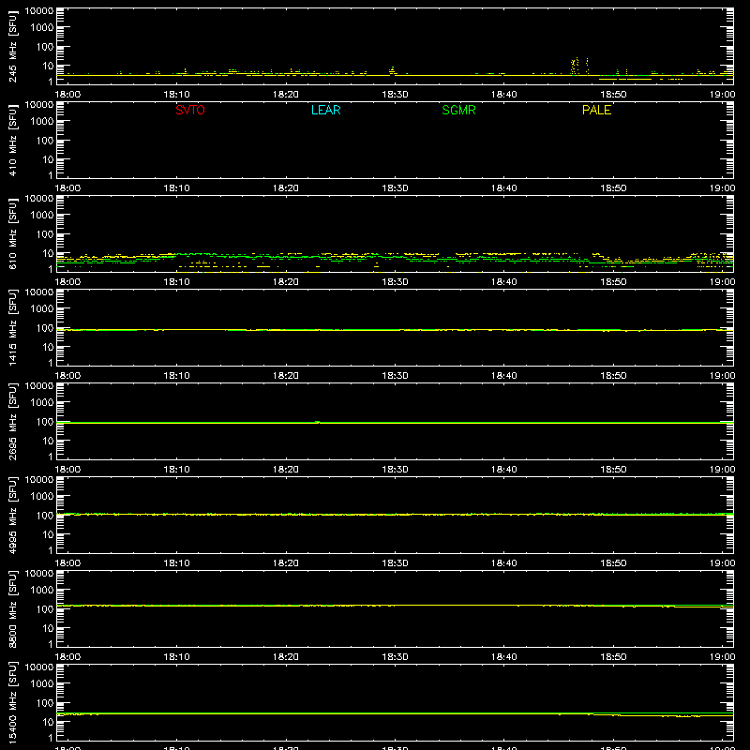750x750 pixels.
Task: Click the cyan LEAR station legend label
Action: pos(325,110)
